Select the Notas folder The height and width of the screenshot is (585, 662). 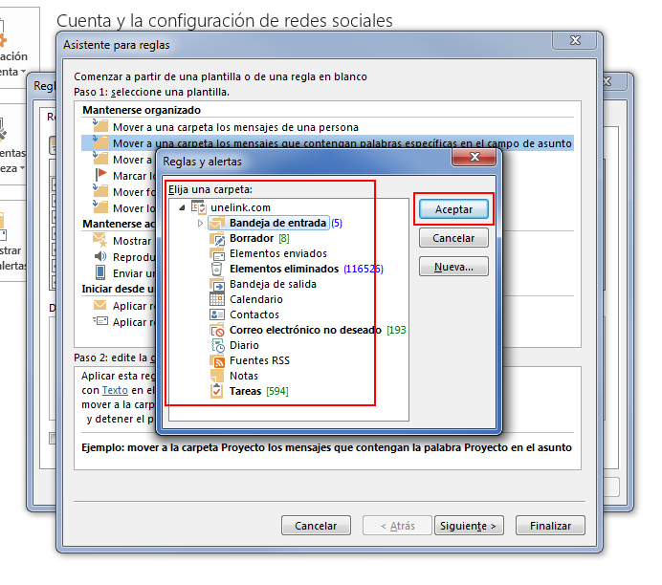243,376
